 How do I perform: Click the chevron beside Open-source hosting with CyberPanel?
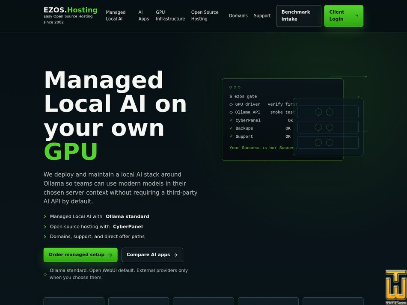(x=45, y=227)
